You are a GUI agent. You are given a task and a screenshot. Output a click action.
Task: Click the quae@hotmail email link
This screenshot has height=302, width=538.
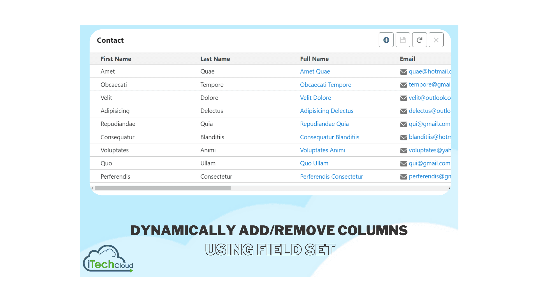(x=430, y=72)
